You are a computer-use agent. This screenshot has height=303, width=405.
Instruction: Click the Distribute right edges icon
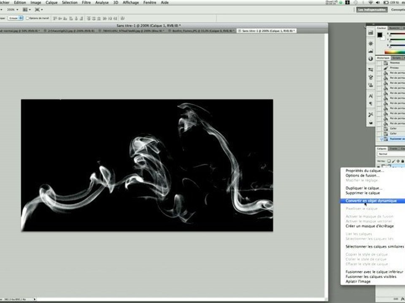click(115, 18)
